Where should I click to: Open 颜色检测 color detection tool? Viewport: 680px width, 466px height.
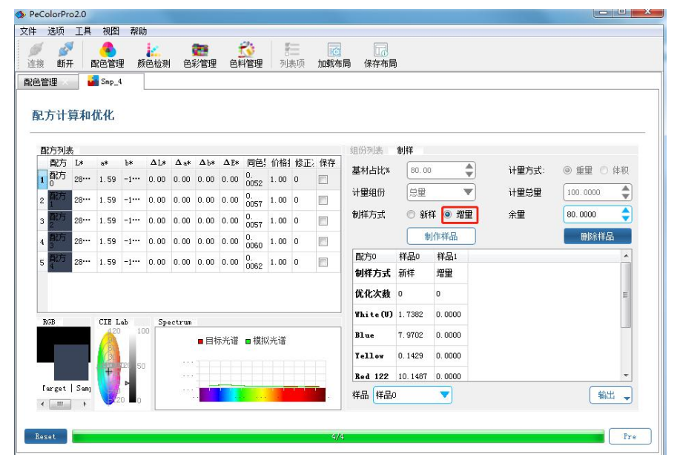coord(154,55)
